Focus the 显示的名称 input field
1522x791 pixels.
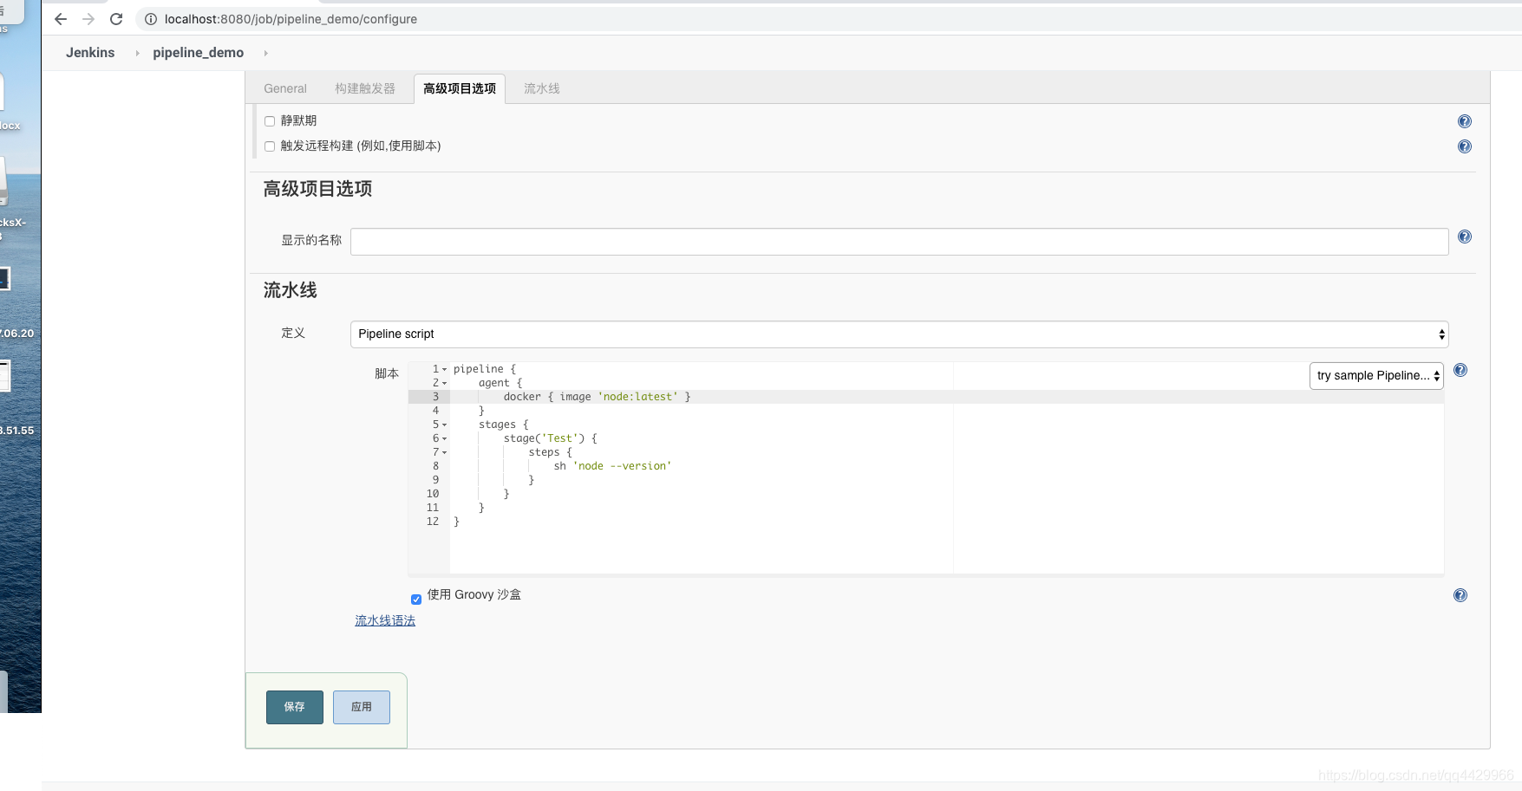coord(899,242)
